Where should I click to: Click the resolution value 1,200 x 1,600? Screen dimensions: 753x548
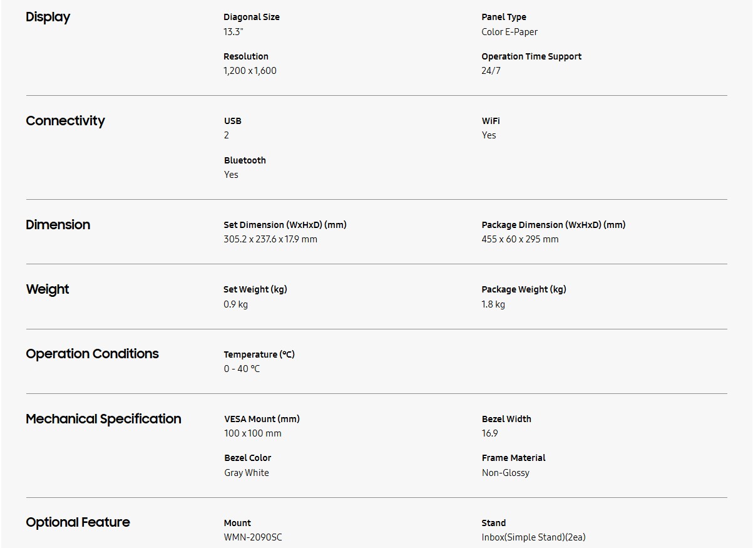[250, 71]
